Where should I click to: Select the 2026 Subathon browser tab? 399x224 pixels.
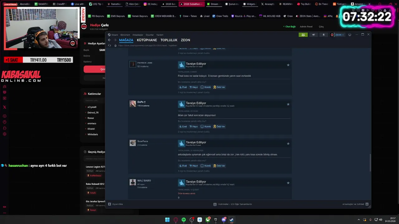192,4
